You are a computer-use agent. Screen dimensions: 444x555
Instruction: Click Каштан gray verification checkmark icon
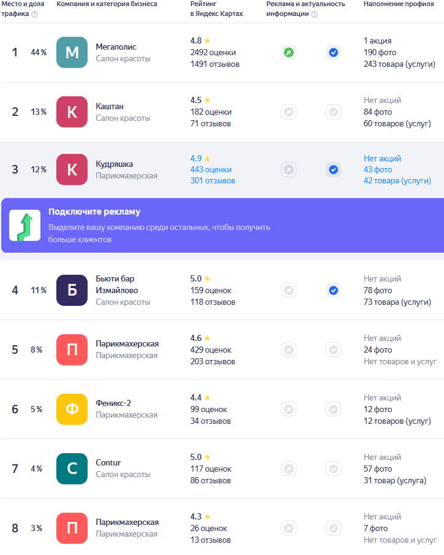(x=333, y=112)
